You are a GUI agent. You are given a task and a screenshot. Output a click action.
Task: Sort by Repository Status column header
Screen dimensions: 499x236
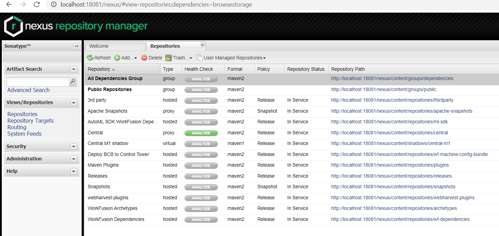pos(306,69)
